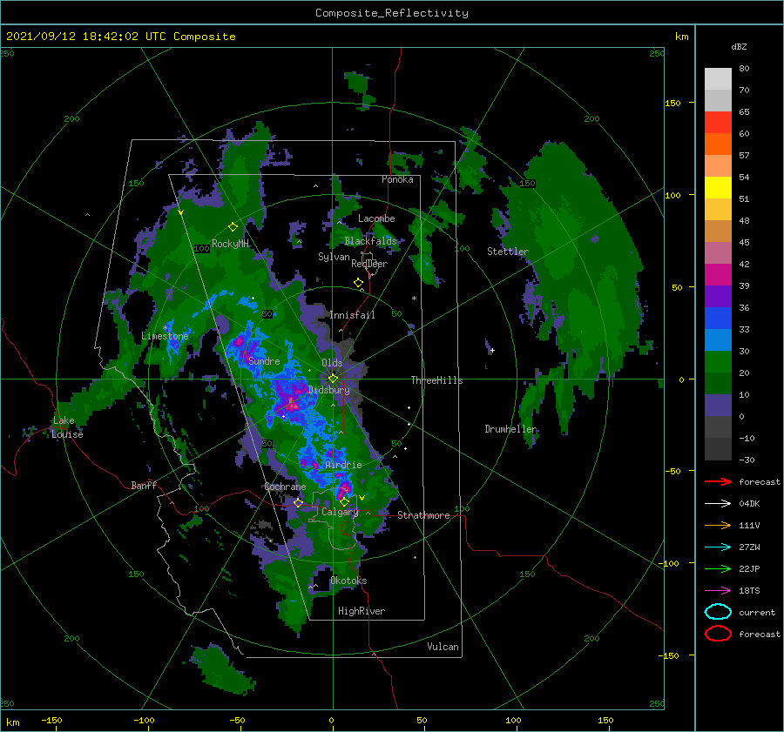
Task: Click the Strathmore city label
Action: pyautogui.click(x=423, y=515)
